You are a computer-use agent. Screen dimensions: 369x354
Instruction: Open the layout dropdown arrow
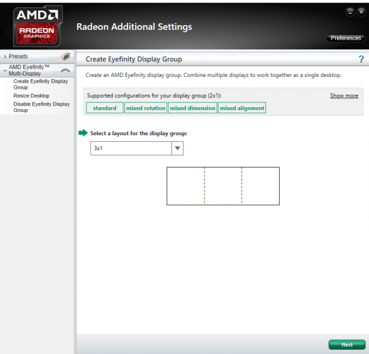point(177,148)
